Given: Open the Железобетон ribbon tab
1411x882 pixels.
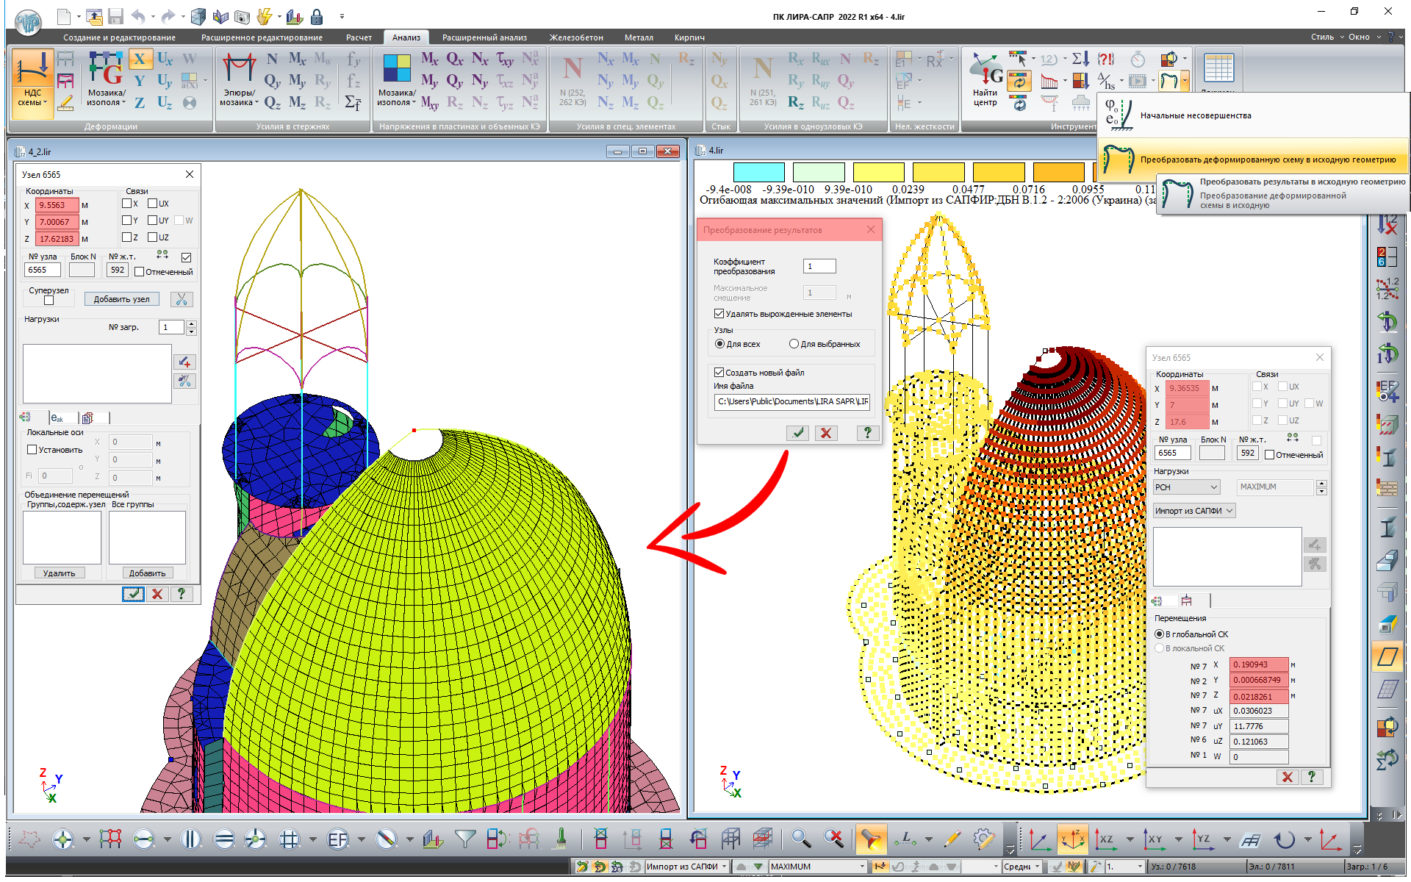Looking at the screenshot, I should 575,37.
